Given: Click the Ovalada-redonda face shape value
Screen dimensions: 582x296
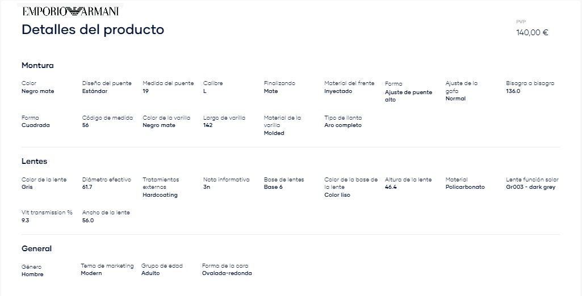Looking at the screenshot, I should pyautogui.click(x=227, y=273).
